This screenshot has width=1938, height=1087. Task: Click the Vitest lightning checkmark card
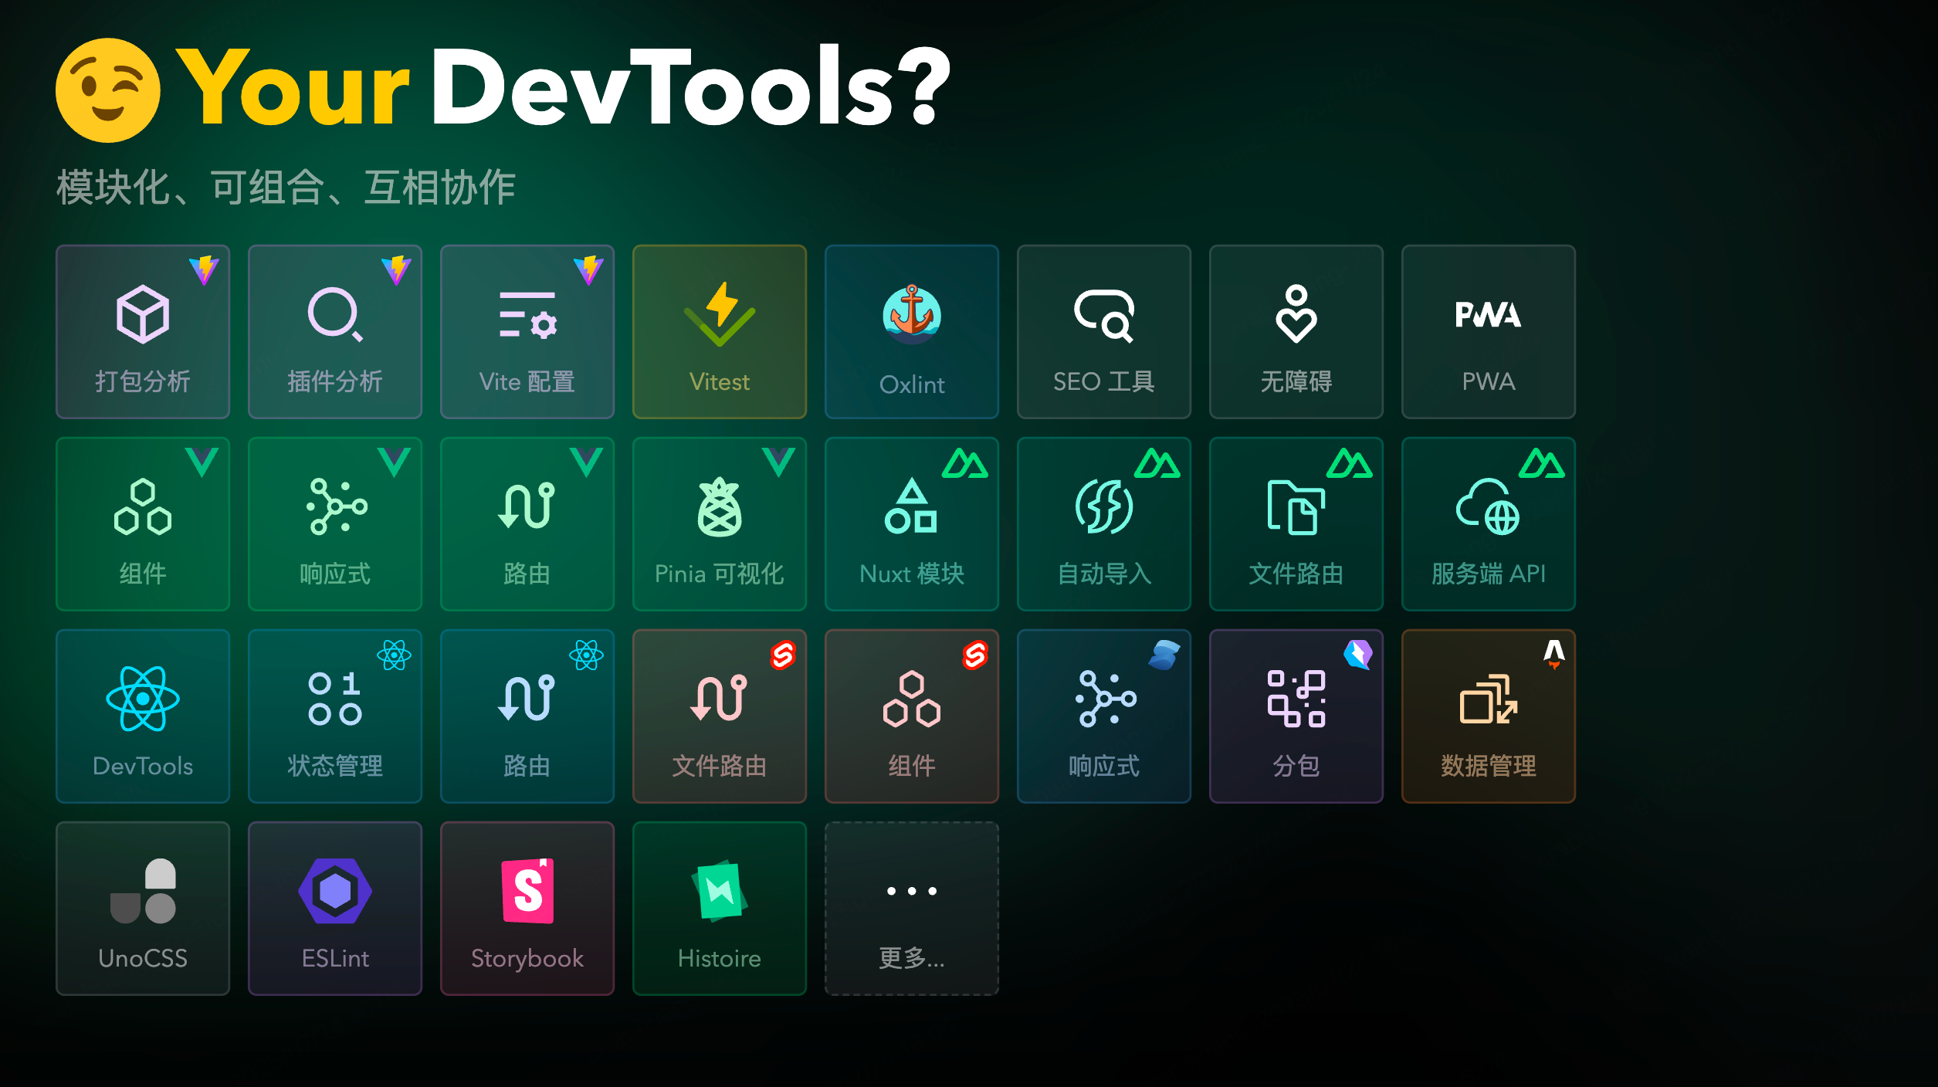tap(720, 332)
